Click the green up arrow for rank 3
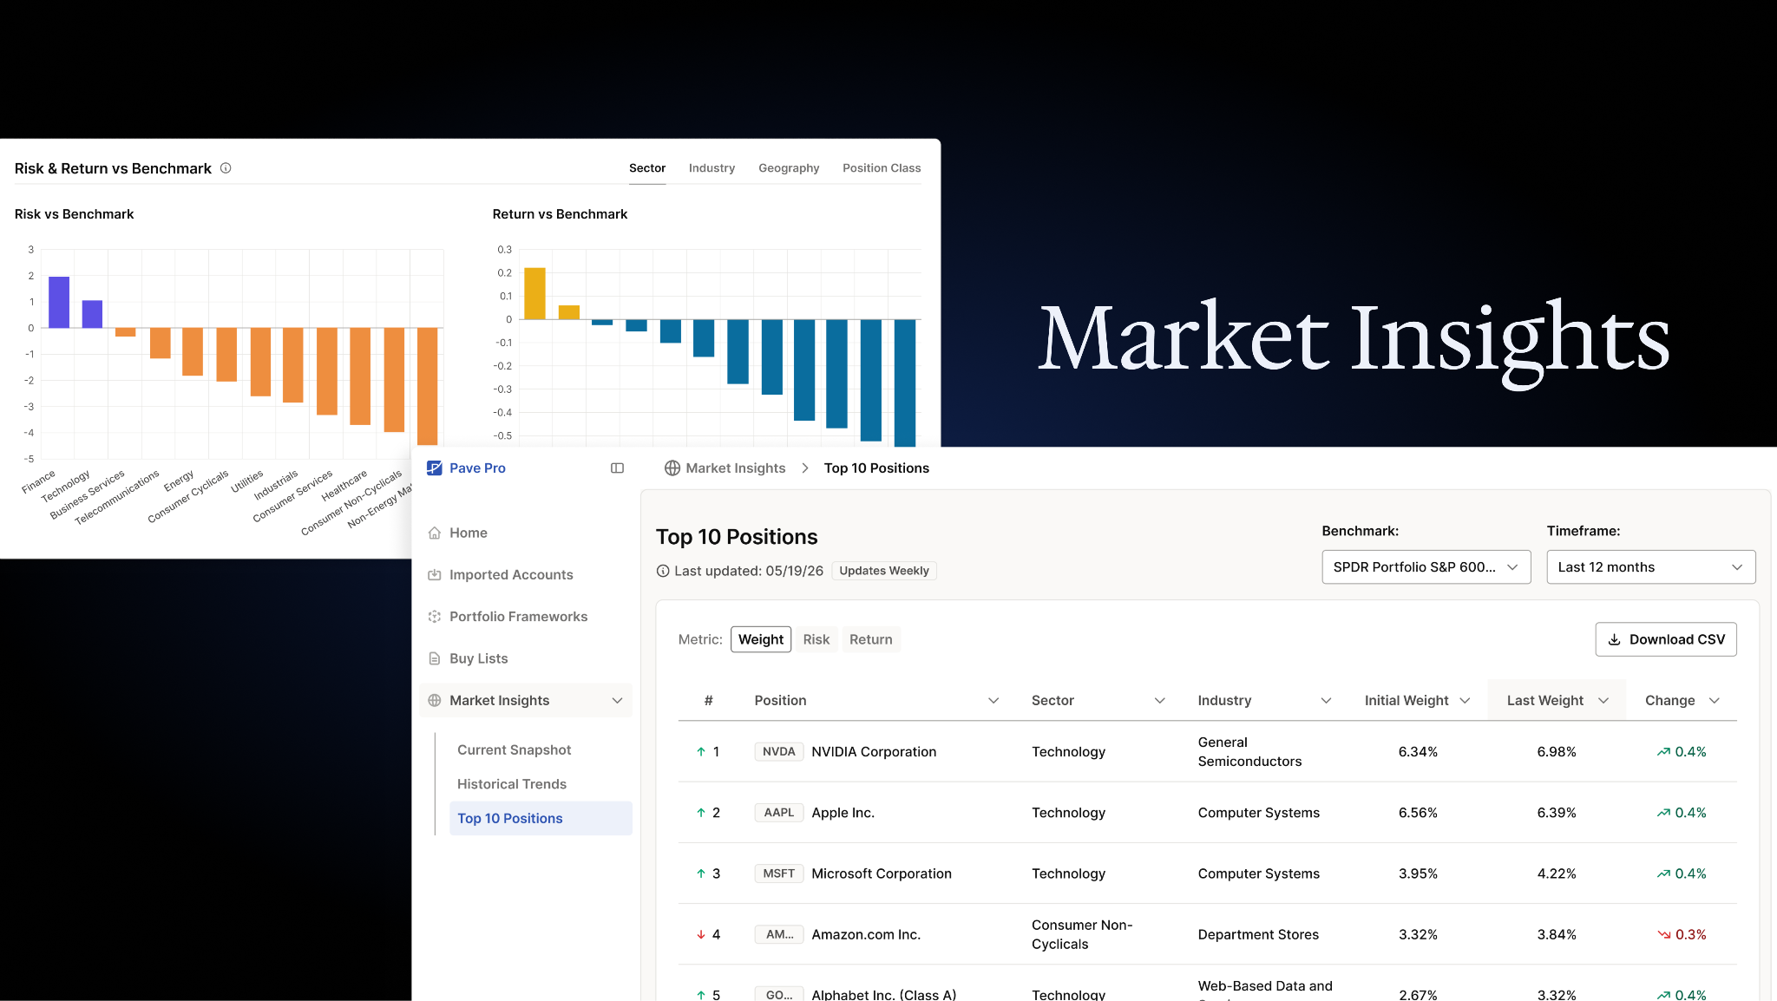1777x1001 pixels. tap(701, 873)
